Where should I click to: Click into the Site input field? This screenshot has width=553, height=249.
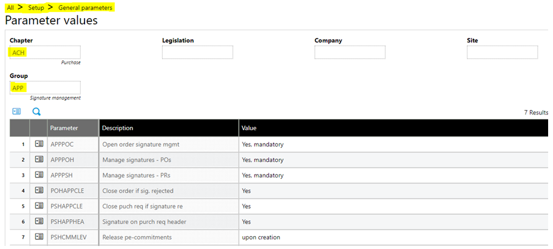(x=502, y=53)
